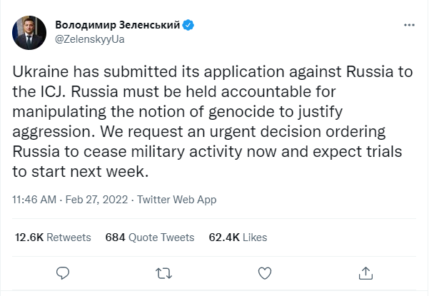Open the share tweet icon
The image size is (429, 296).
[x=365, y=272]
